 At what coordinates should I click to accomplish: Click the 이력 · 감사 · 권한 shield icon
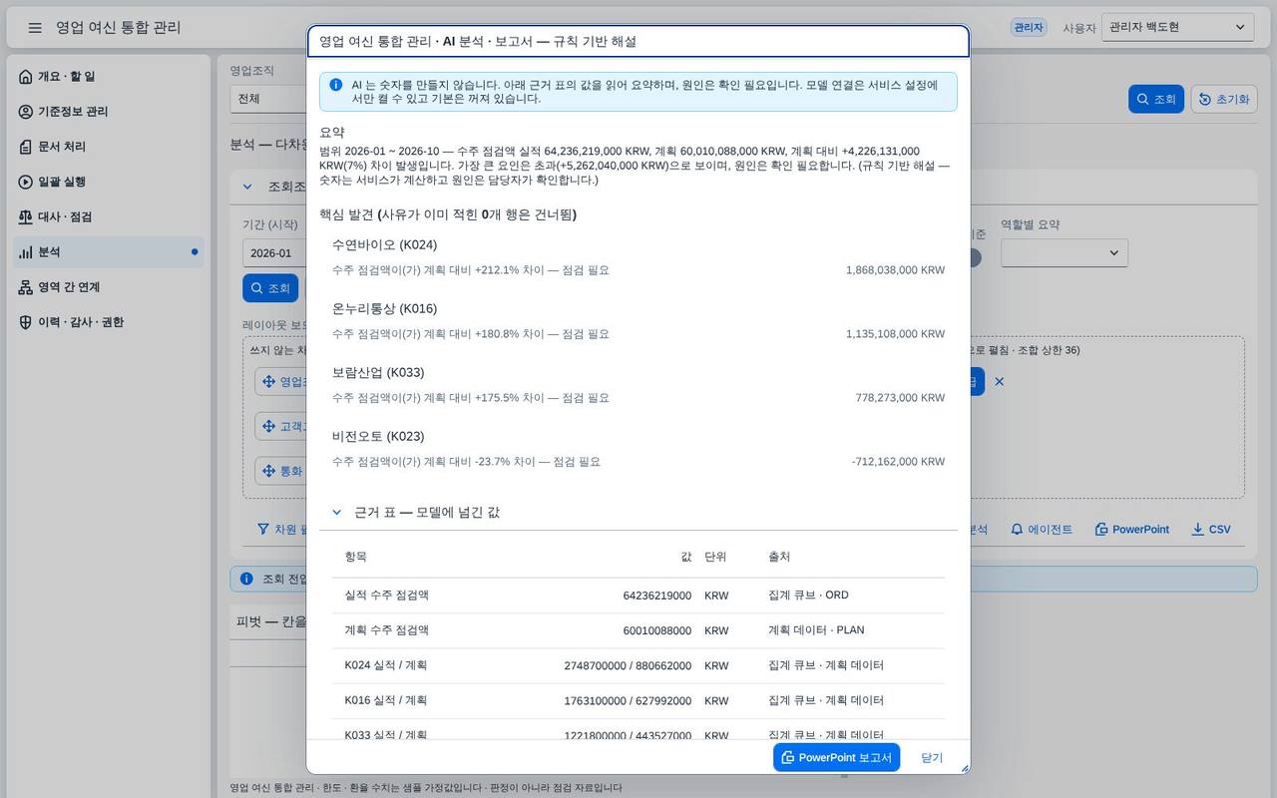(26, 322)
